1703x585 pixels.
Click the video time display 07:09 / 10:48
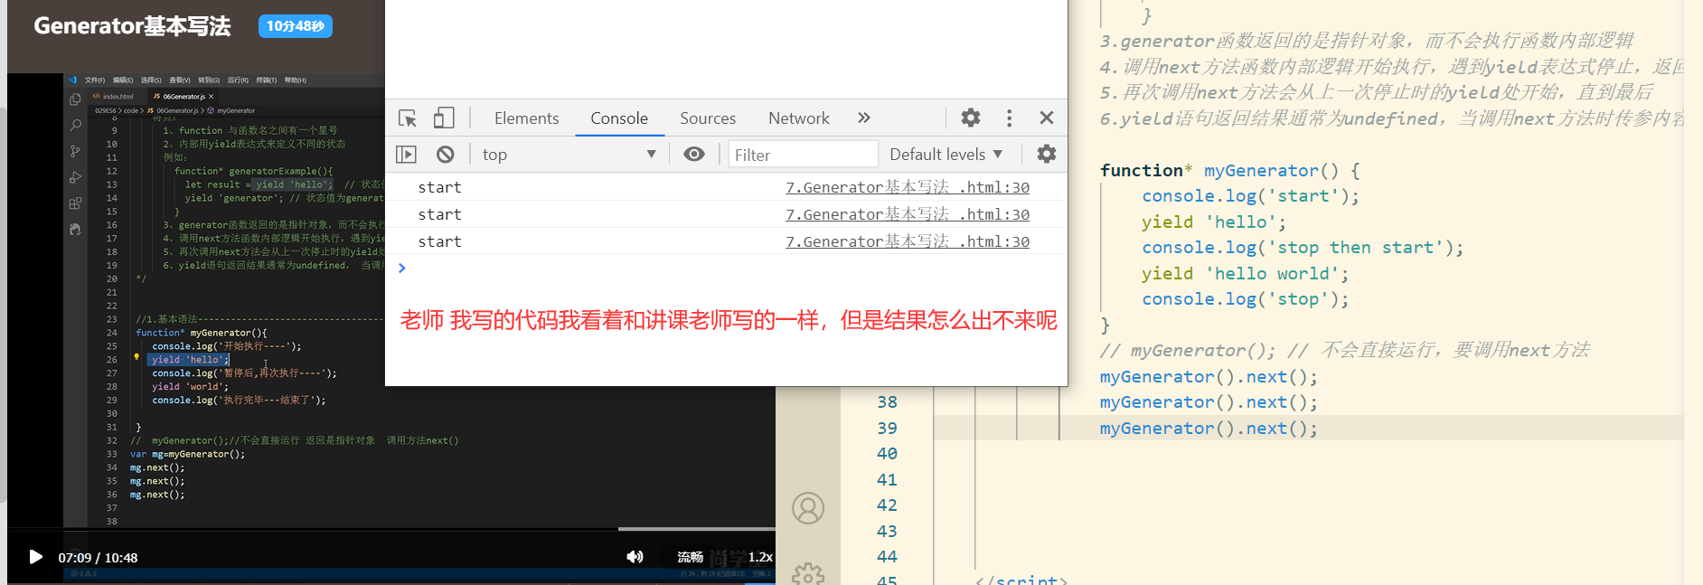(x=98, y=558)
